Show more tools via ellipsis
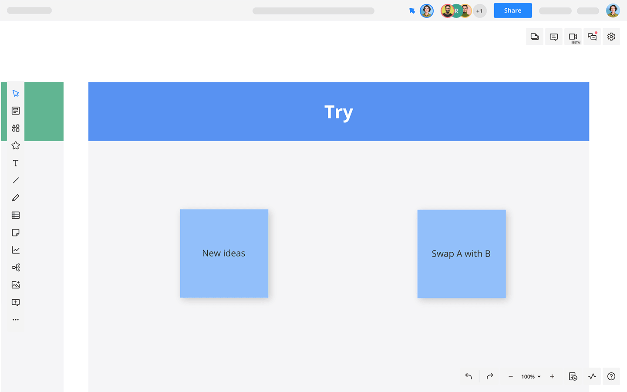627x392 pixels. [x=16, y=320]
